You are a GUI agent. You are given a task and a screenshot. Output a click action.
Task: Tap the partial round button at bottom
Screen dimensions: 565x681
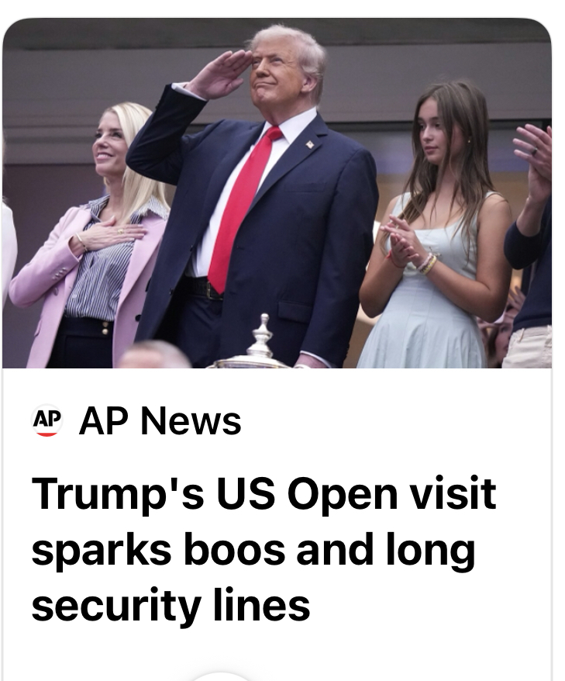click(220, 676)
